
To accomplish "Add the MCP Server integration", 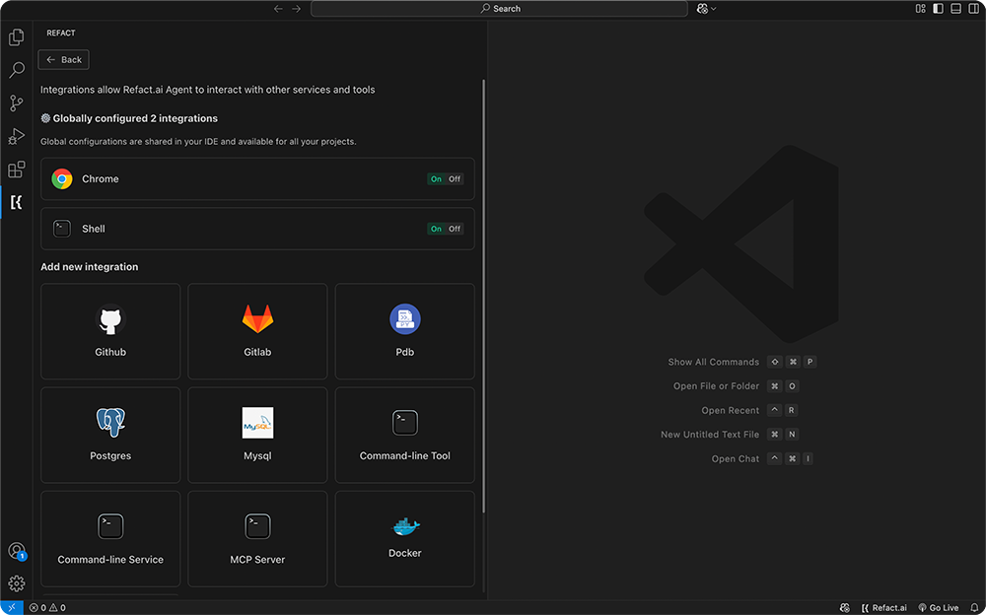I will tap(257, 538).
